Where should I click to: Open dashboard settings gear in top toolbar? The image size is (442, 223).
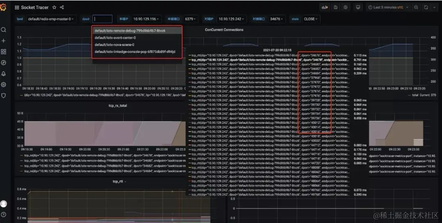[345, 7]
